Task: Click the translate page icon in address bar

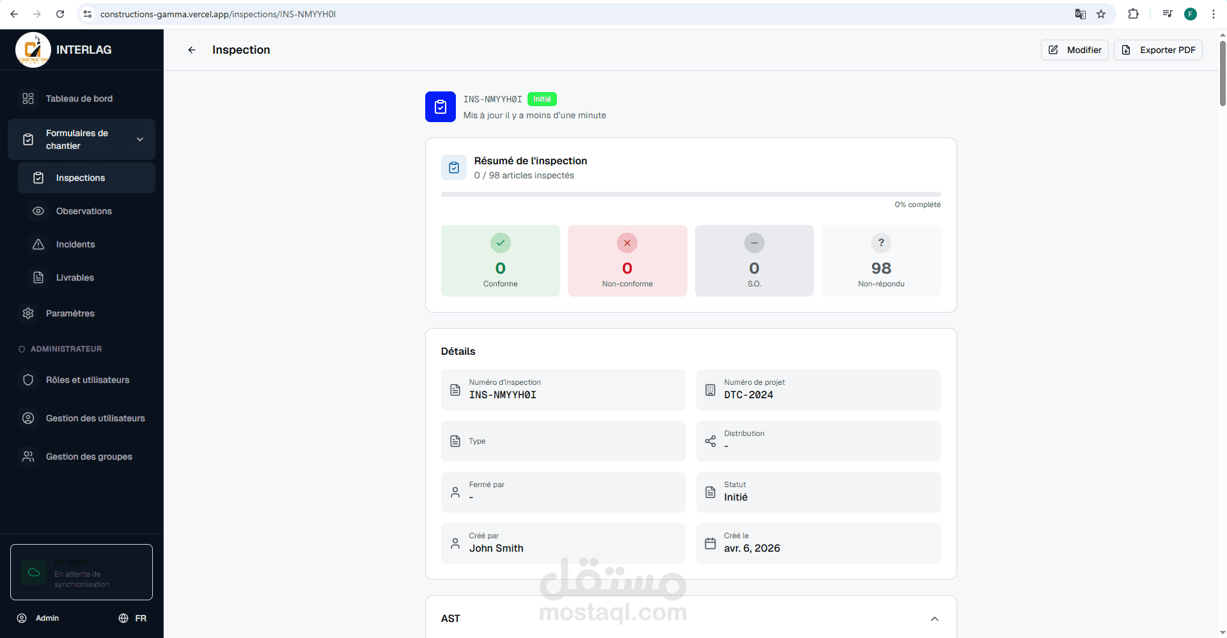Action: (x=1081, y=14)
